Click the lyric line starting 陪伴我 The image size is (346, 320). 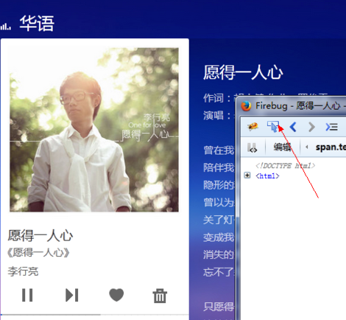[219, 167]
